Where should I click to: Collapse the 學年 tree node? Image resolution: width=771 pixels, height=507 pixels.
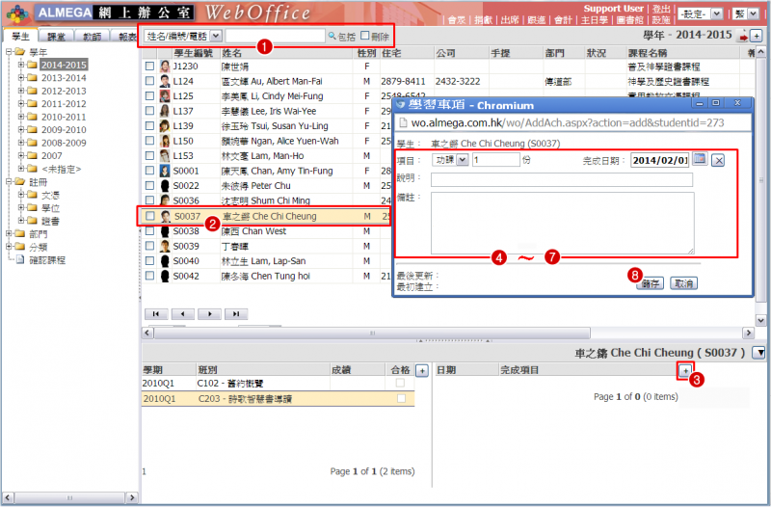pyautogui.click(x=9, y=52)
